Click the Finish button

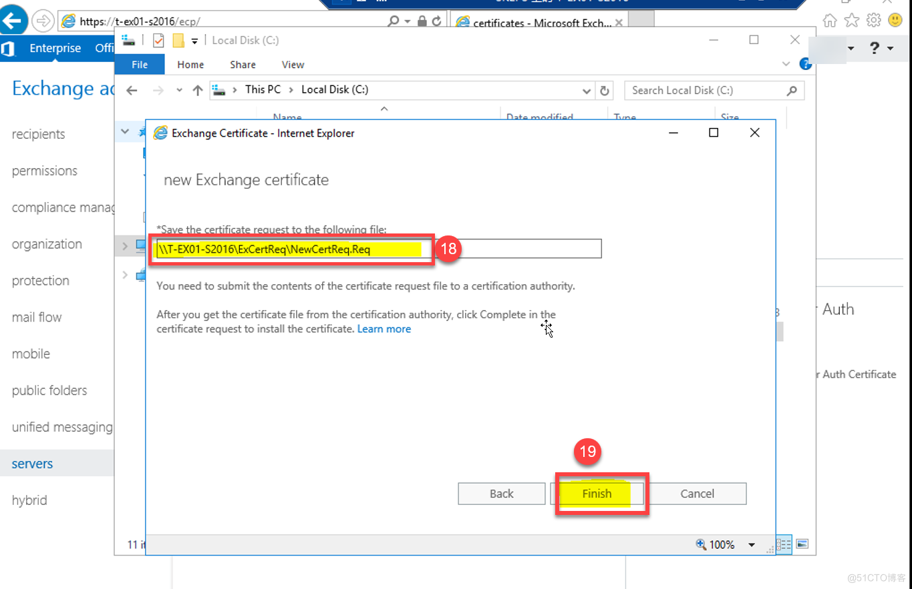[597, 494]
